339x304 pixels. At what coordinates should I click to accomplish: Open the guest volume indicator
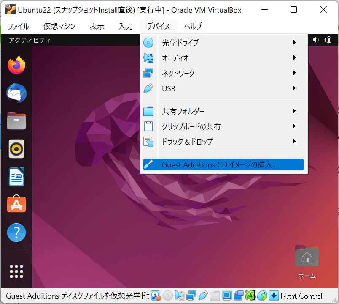pyautogui.click(x=315, y=40)
